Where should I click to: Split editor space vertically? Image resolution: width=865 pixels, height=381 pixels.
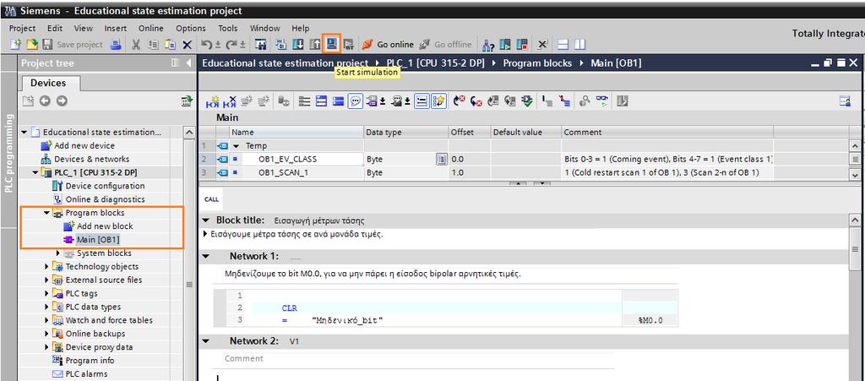579,44
